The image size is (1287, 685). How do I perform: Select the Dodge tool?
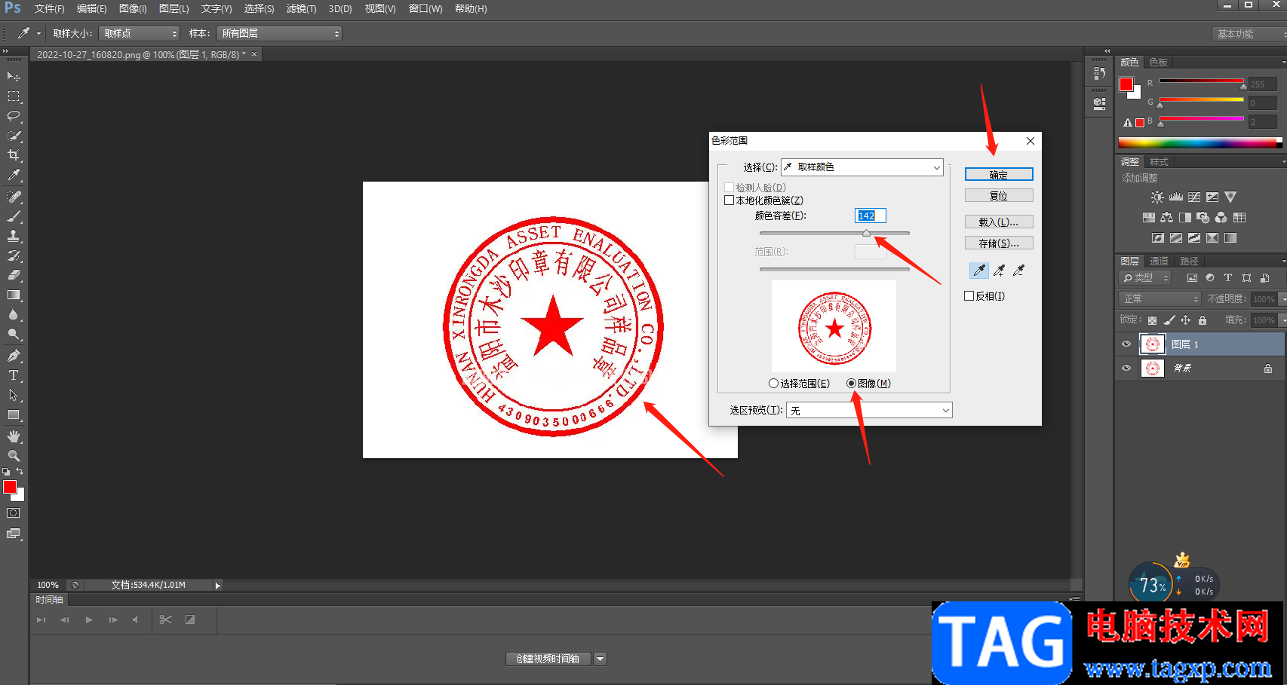pyautogui.click(x=14, y=334)
